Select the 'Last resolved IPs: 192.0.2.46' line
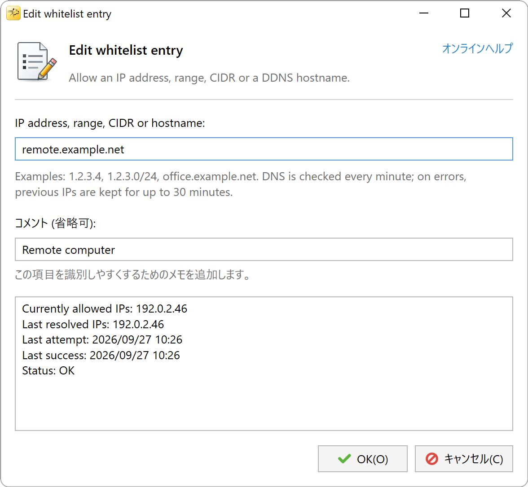Viewport: 528px width, 487px height. click(93, 324)
